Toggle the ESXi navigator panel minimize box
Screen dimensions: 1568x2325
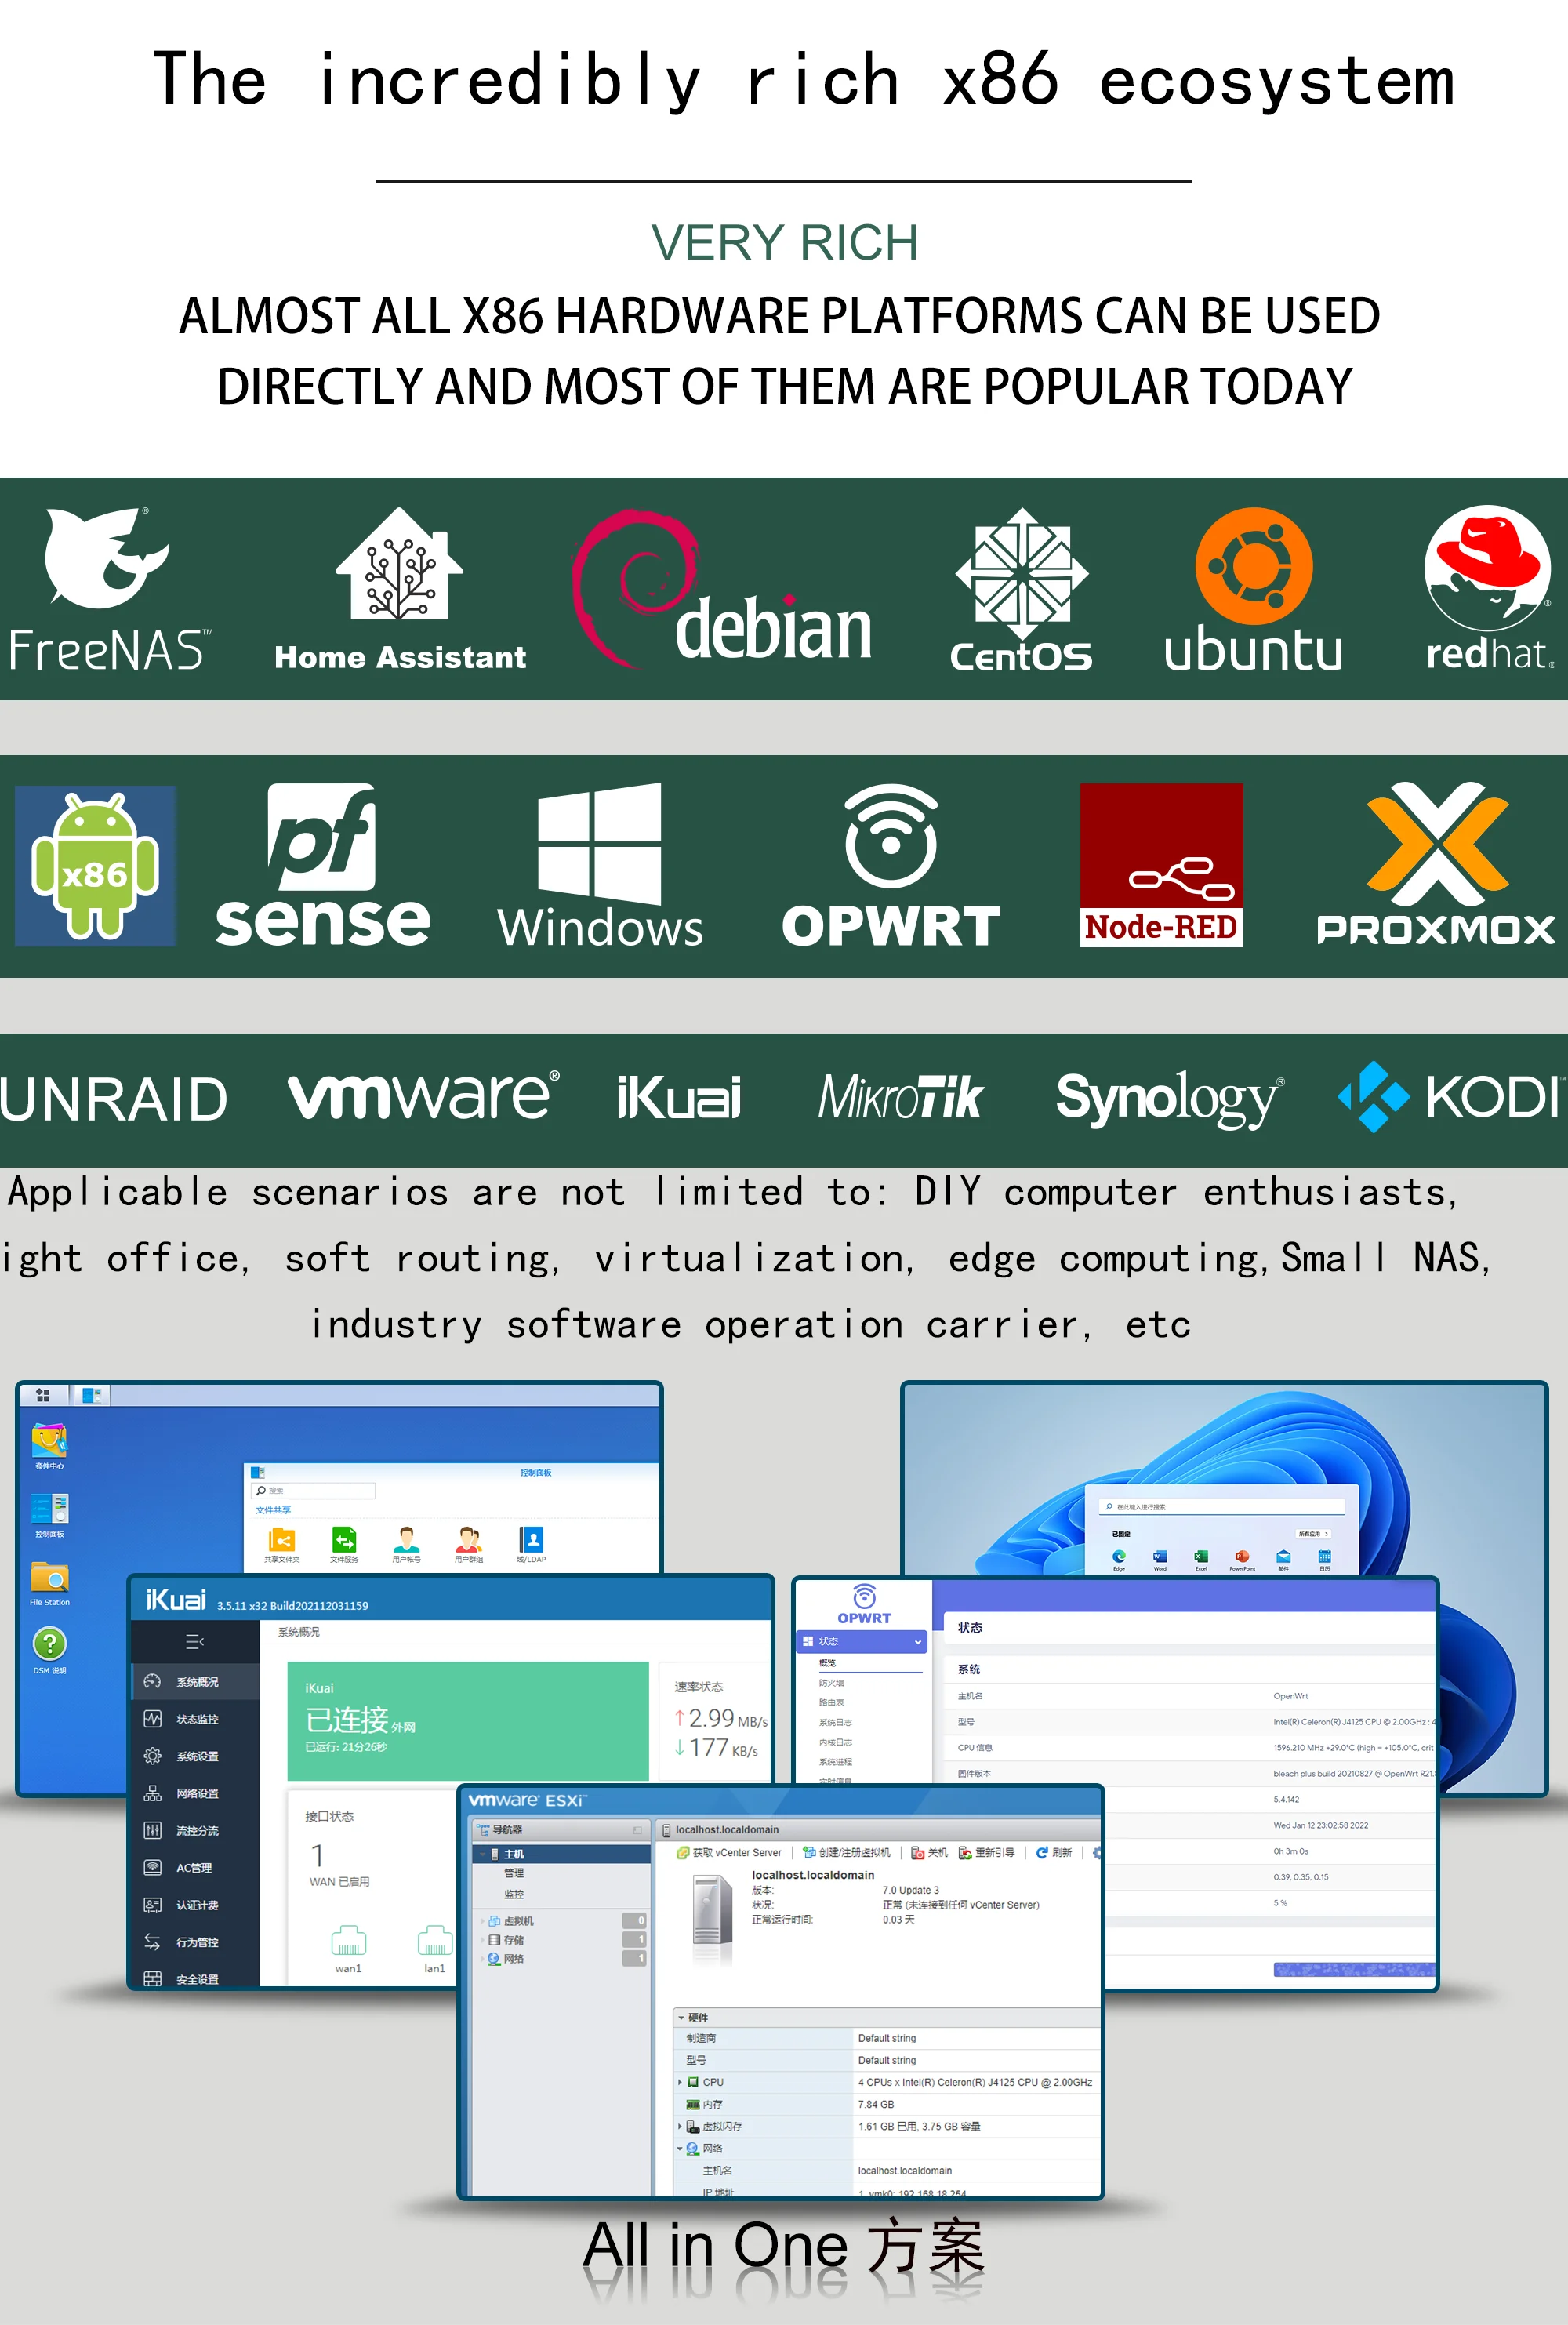point(637,1830)
